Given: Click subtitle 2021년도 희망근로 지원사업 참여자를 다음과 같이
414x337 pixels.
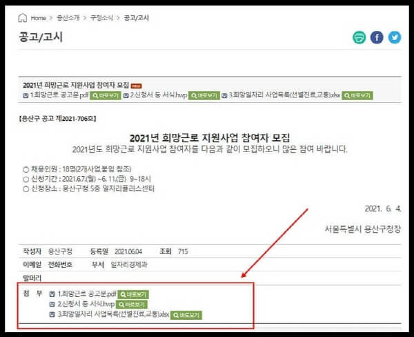Looking at the screenshot, I should [210, 149].
